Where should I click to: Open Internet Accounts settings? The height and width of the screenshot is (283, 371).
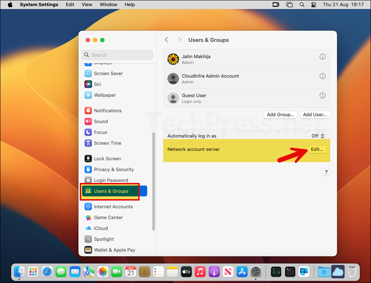(109, 207)
